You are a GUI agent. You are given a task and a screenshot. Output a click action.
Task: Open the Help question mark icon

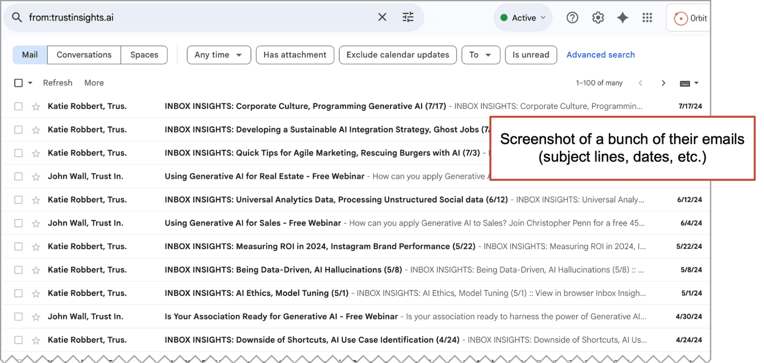coord(572,18)
